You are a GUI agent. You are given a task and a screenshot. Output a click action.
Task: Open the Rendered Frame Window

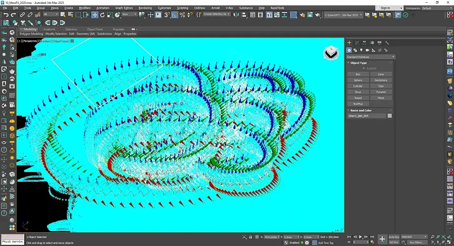(310, 15)
